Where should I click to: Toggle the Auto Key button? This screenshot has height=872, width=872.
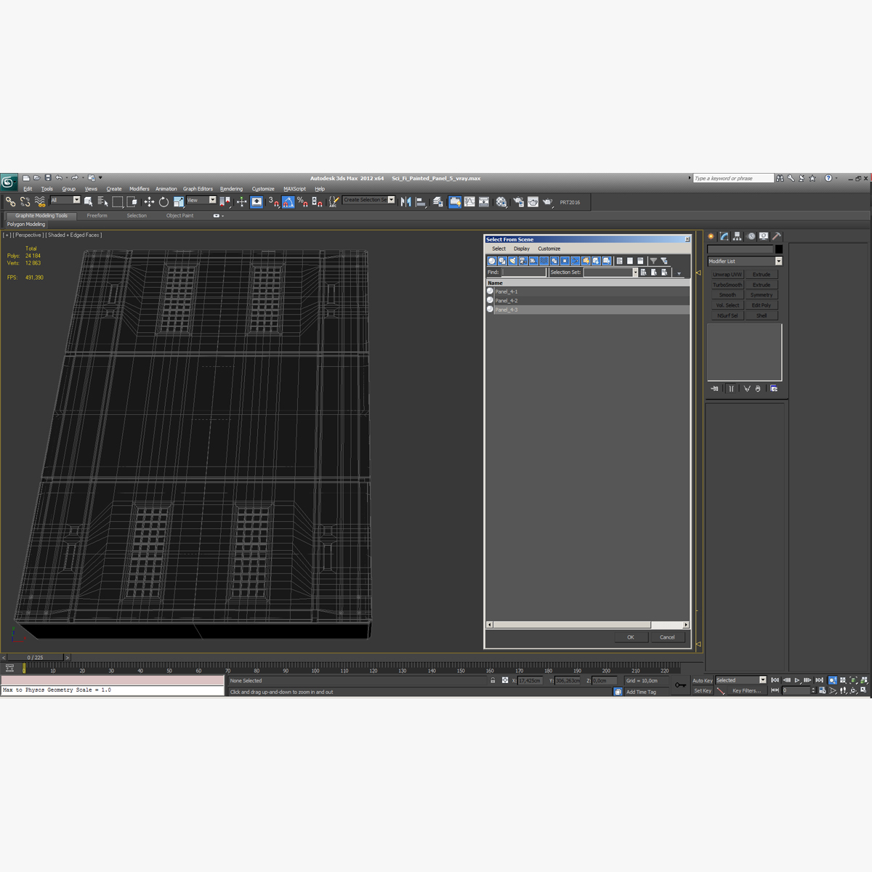pos(703,681)
